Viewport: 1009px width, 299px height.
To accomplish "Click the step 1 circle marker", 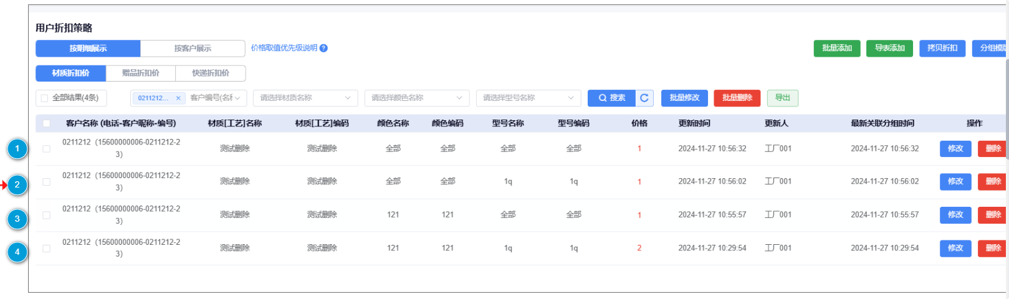I will tap(17, 149).
